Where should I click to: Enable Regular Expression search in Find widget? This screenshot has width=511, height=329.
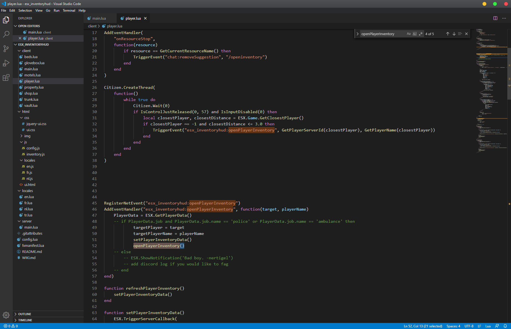(x=421, y=33)
